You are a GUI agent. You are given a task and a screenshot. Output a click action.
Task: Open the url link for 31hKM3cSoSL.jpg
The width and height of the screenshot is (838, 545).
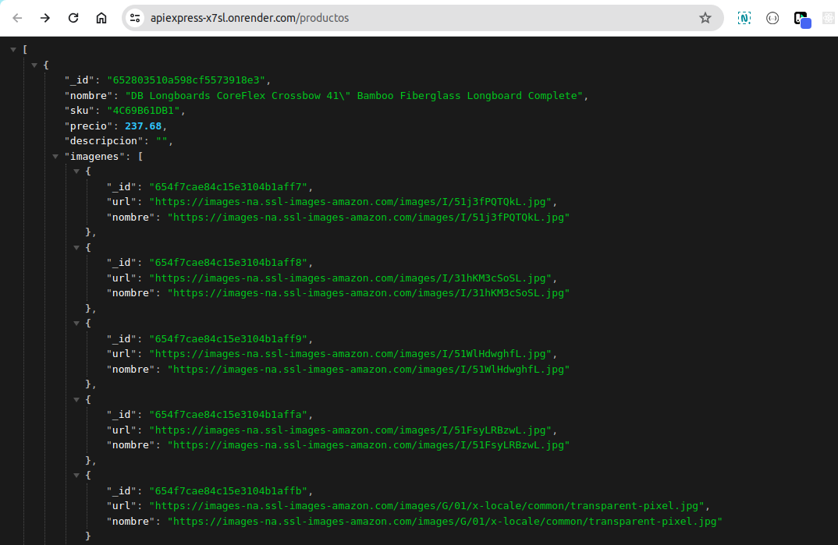point(350,278)
